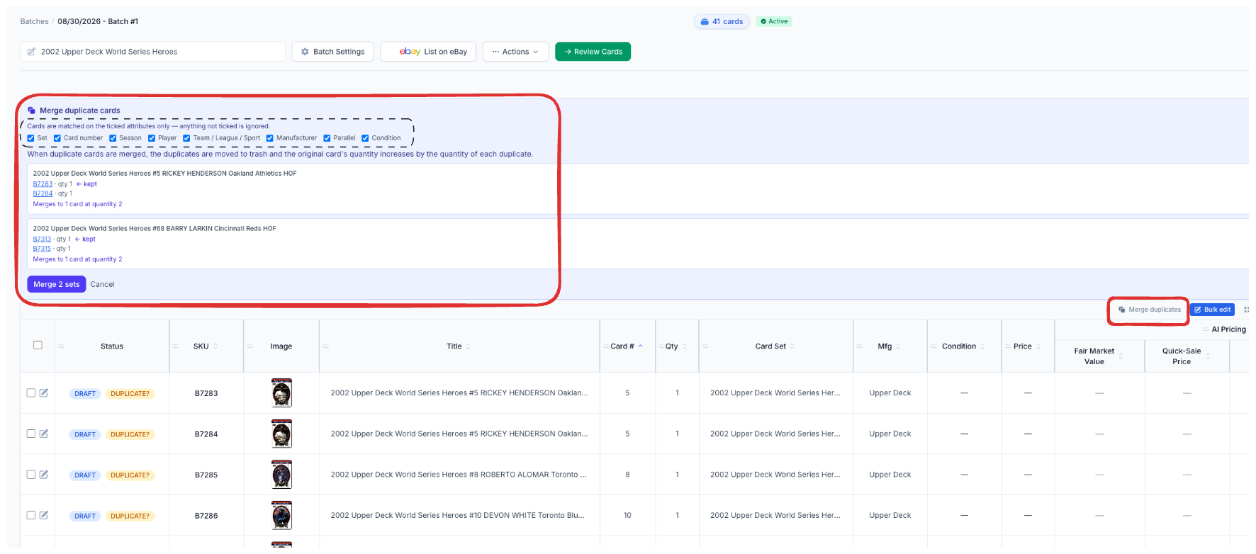The height and width of the screenshot is (554, 1256).
Task: Click the Merge duplicate cards panel icon
Action: pyautogui.click(x=31, y=111)
